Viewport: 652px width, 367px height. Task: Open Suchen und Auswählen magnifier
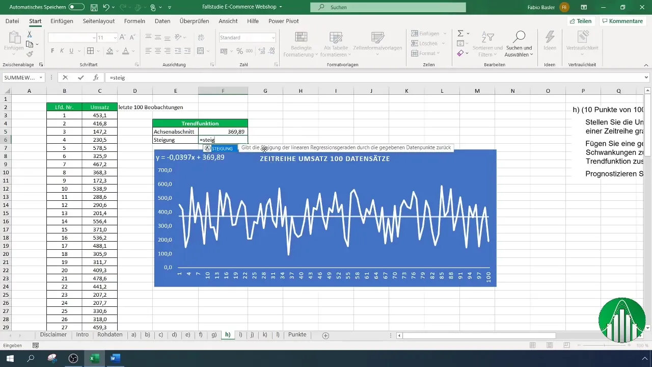(x=519, y=44)
